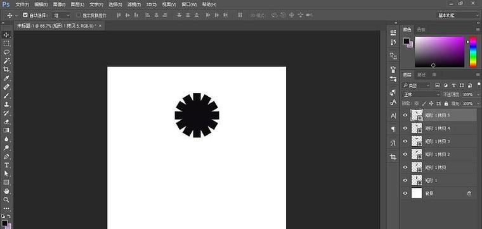Select layer thumbnail of 矩形 1 拷贝 3
The width and height of the screenshot is (482, 229).
coord(417,141)
